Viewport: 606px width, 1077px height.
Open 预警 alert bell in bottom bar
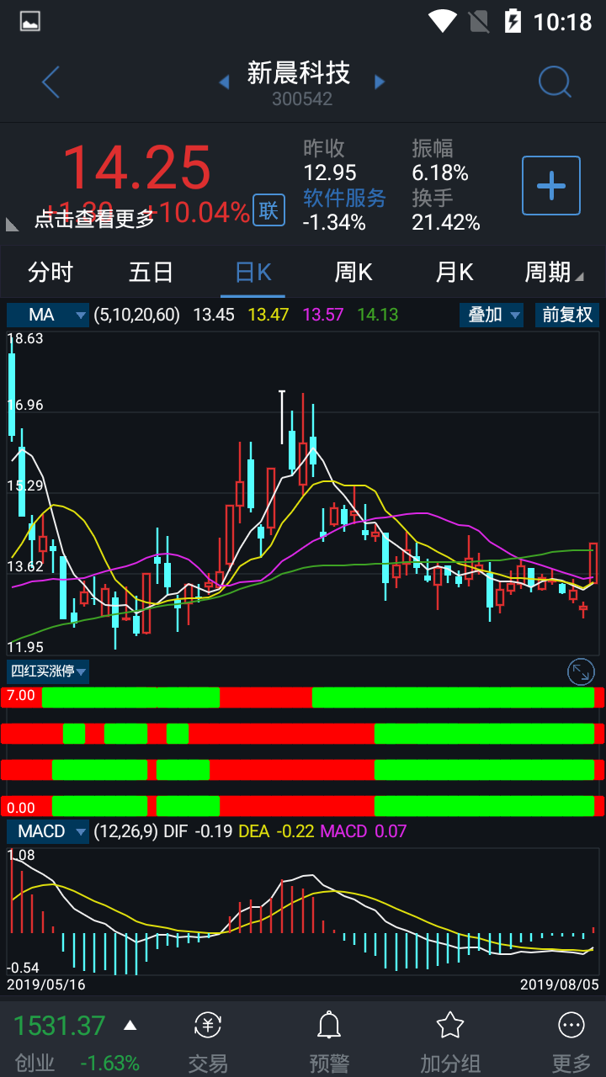click(x=329, y=1025)
